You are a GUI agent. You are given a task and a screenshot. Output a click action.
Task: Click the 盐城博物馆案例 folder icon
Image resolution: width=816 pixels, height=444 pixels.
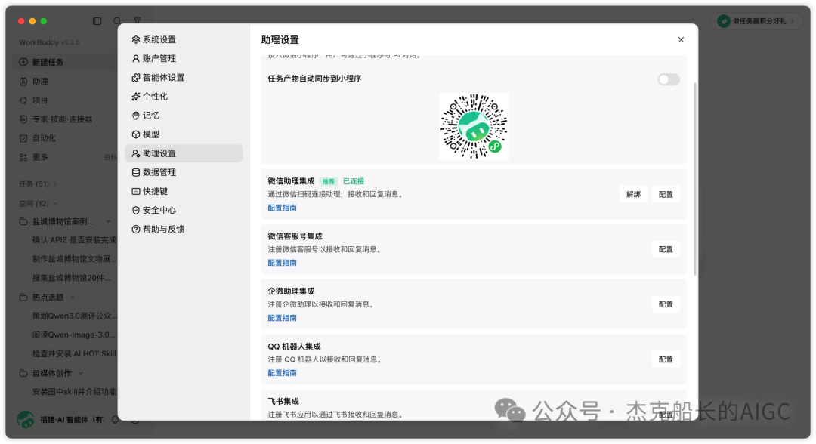pos(23,221)
